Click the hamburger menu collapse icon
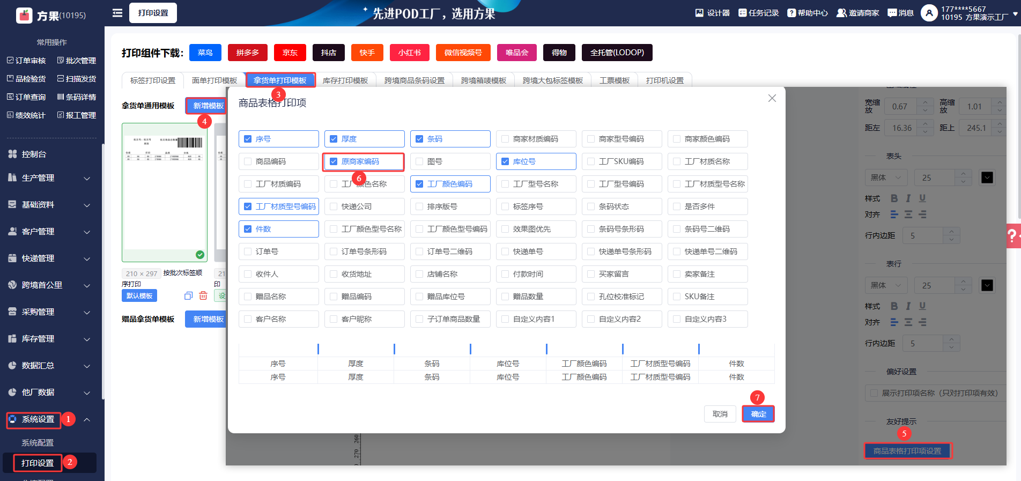1021x481 pixels. pos(117,13)
